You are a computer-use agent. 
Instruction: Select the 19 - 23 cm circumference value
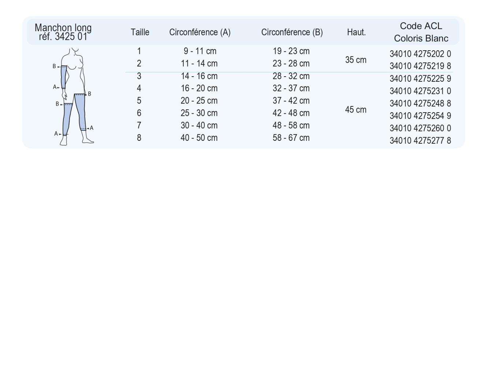(x=291, y=51)
